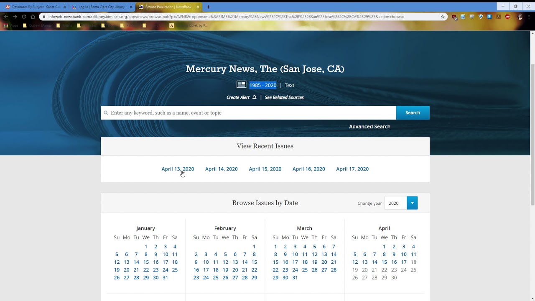The image size is (535, 301).
Task: Go to the browser home page icon
Action: 33,17
